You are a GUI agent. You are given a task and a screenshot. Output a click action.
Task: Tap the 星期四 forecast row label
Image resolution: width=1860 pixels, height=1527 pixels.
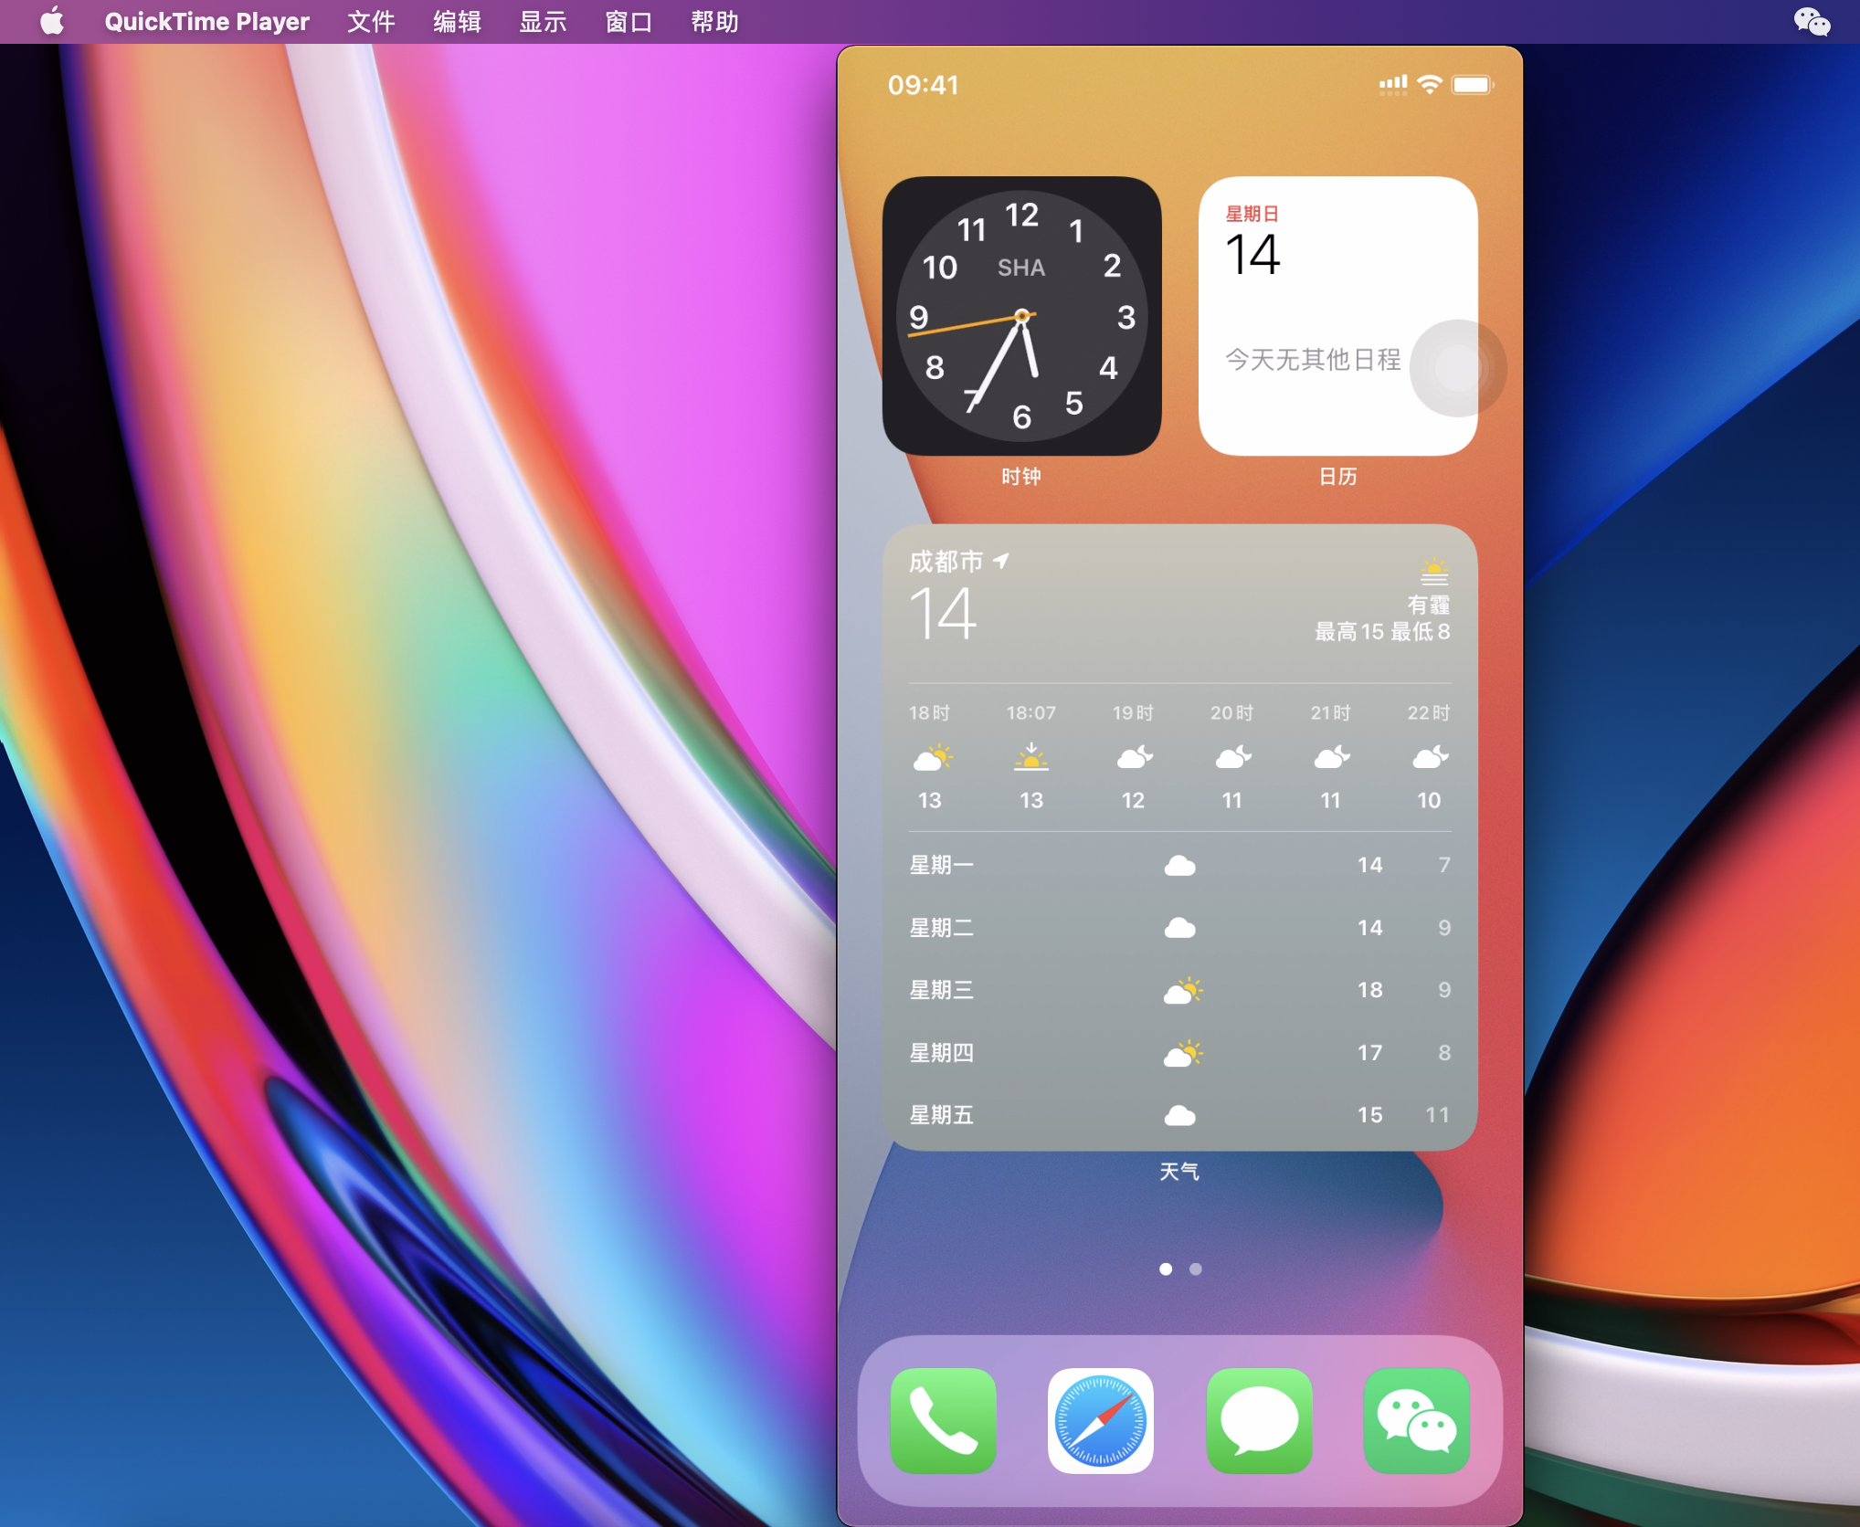point(941,1053)
